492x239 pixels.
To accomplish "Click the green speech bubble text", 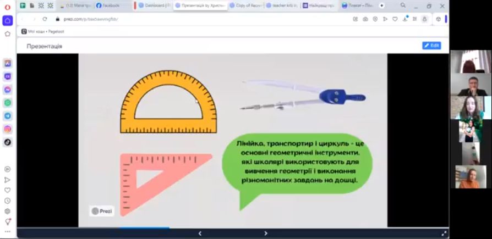I will [x=299, y=162].
